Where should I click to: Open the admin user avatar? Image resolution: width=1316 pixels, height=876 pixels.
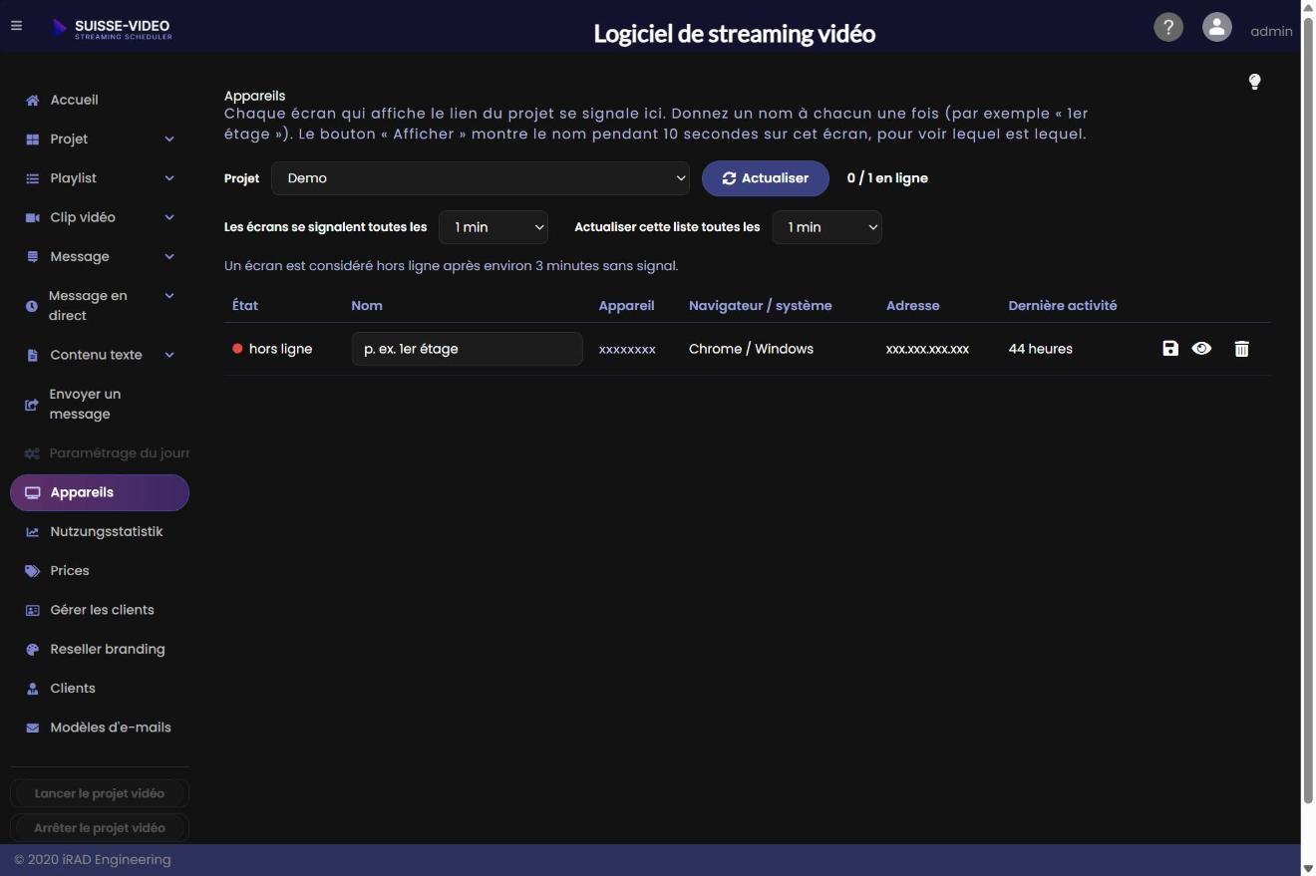1216,27
